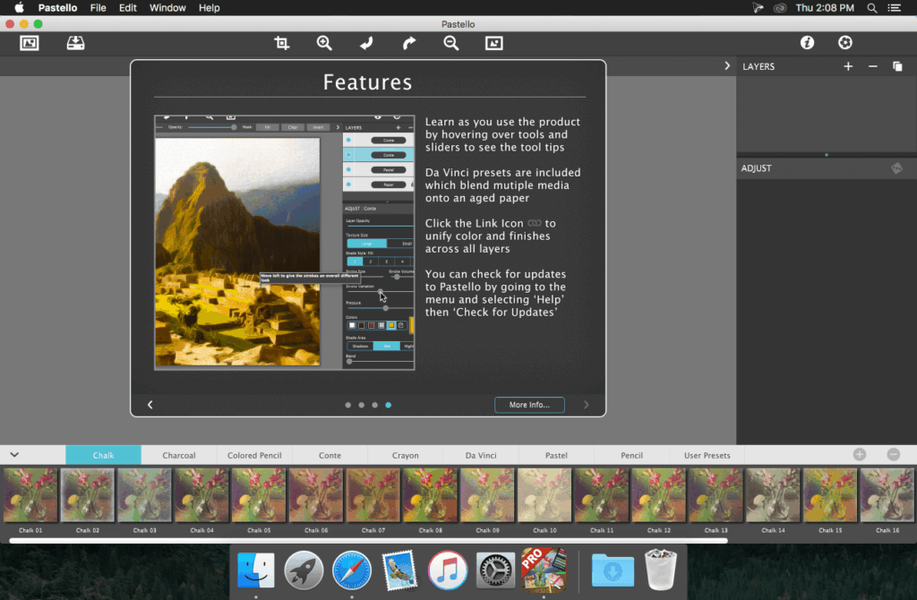
Task: Open Finder from the Dock
Action: [x=255, y=570]
